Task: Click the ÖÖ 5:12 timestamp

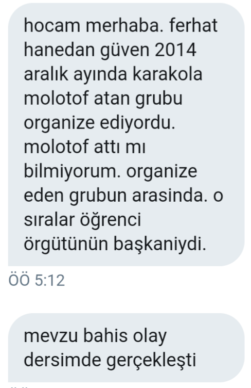Action: pyautogui.click(x=37, y=280)
